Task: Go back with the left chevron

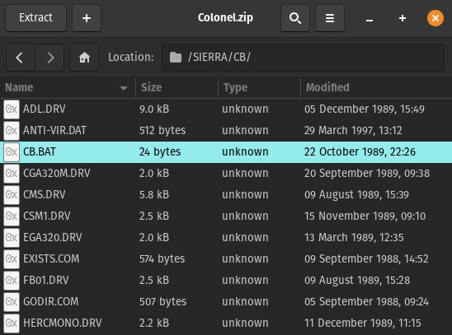Action: (21, 58)
